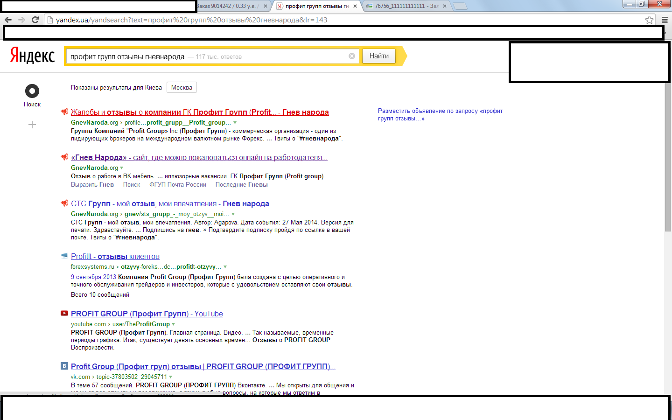
Task: Click megaphone favicon of СТС Групп result
Action: (64, 203)
